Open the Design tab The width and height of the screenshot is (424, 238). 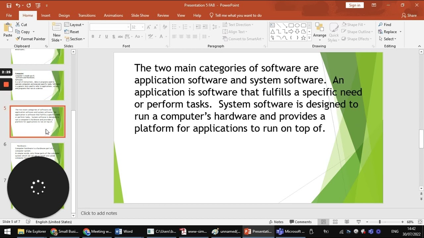pyautogui.click(x=64, y=15)
